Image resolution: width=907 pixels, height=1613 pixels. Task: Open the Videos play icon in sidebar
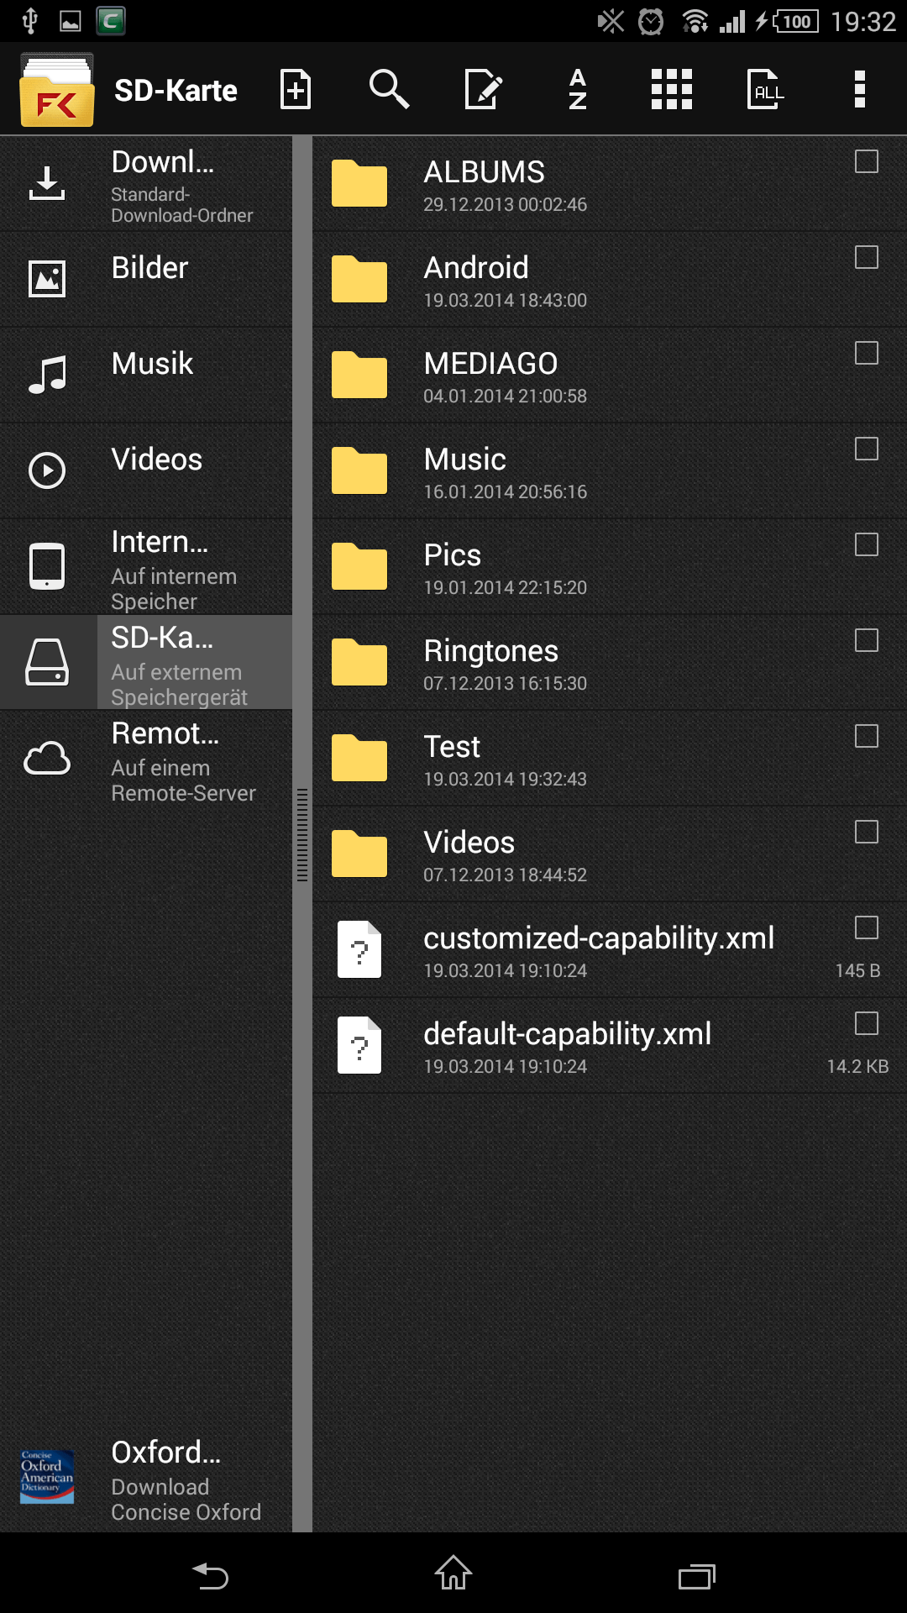pyautogui.click(x=47, y=470)
